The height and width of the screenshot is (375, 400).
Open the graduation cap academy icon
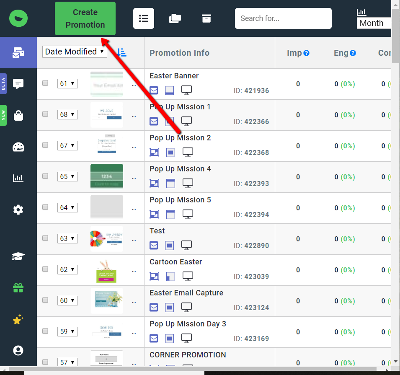(x=18, y=256)
